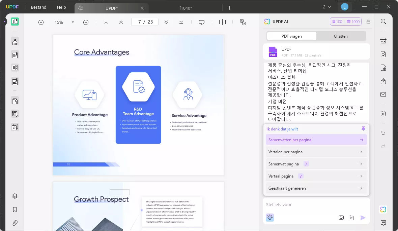Select the Comment highlighter tool

pos(15,41)
